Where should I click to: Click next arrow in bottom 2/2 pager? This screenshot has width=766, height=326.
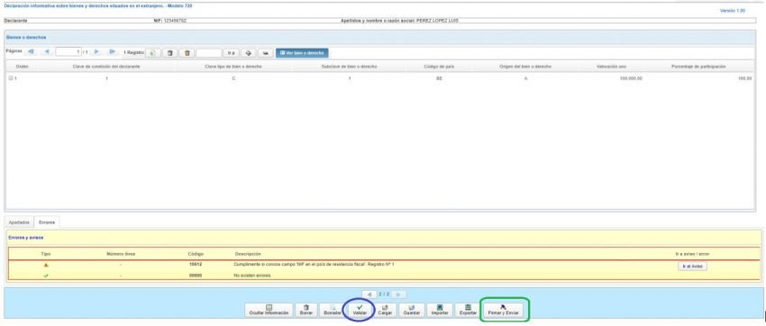point(398,294)
